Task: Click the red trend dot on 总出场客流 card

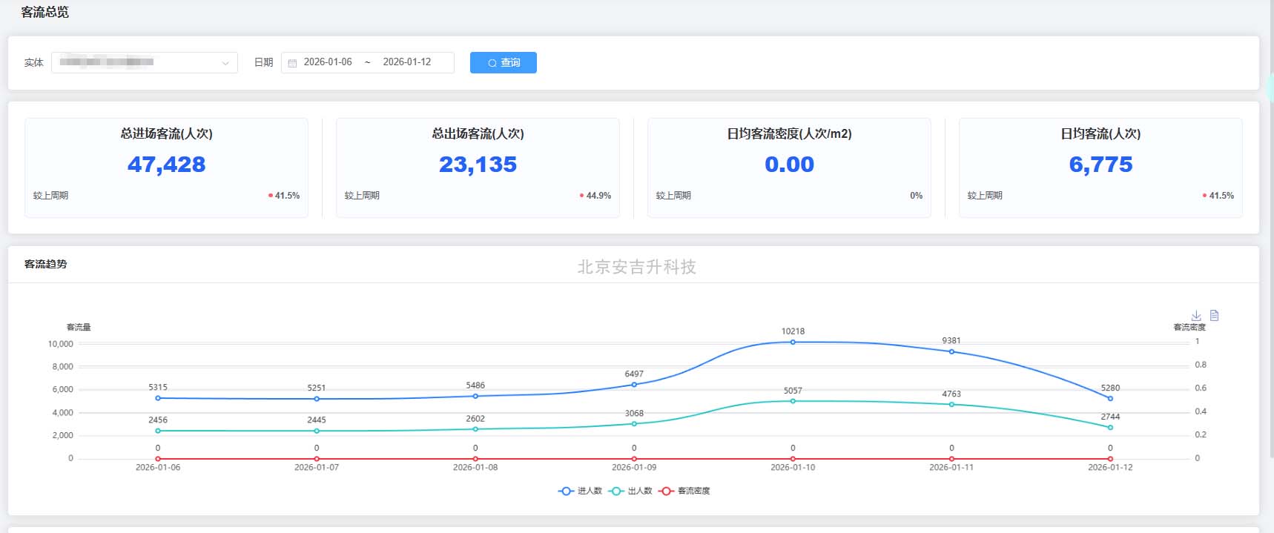Action: pos(581,196)
